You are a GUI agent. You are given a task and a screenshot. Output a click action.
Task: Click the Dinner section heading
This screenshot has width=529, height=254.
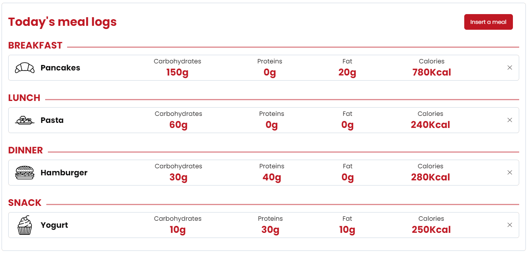point(26,150)
